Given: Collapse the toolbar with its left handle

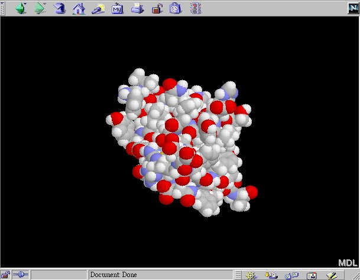Looking at the screenshot, I should 2,8.
